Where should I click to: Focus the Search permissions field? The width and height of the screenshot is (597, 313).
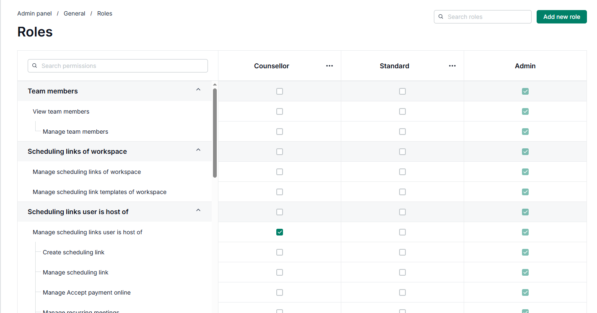pos(118,66)
